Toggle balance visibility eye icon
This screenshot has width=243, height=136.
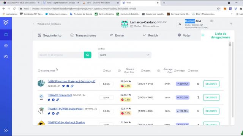[x=211, y=21]
